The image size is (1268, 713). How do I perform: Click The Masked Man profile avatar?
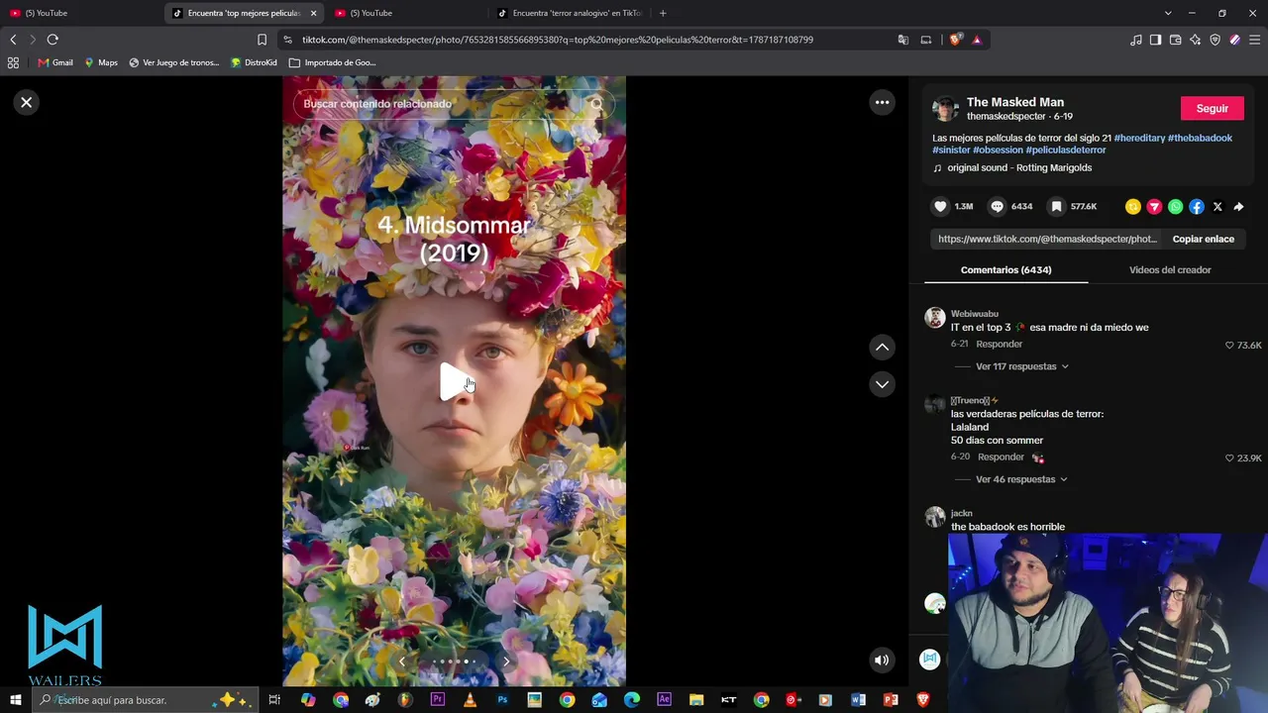click(x=945, y=109)
